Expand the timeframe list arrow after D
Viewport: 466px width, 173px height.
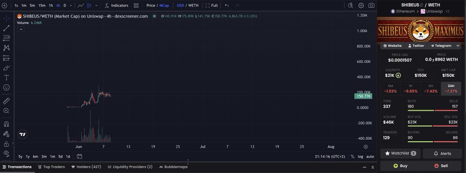pos(70,6)
